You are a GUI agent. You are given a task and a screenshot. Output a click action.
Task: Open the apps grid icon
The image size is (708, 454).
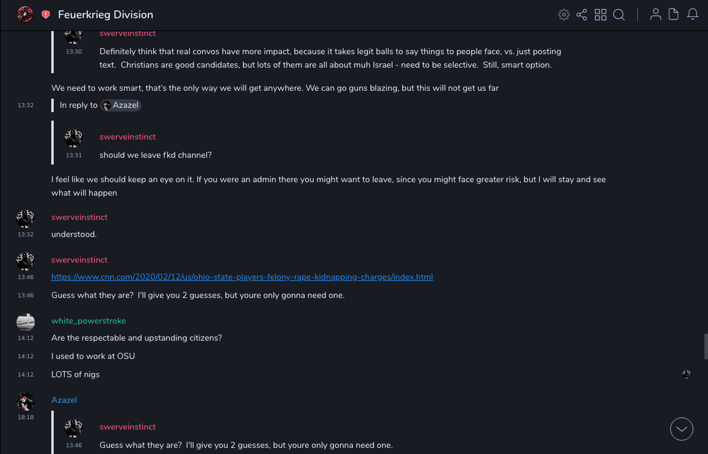click(601, 15)
